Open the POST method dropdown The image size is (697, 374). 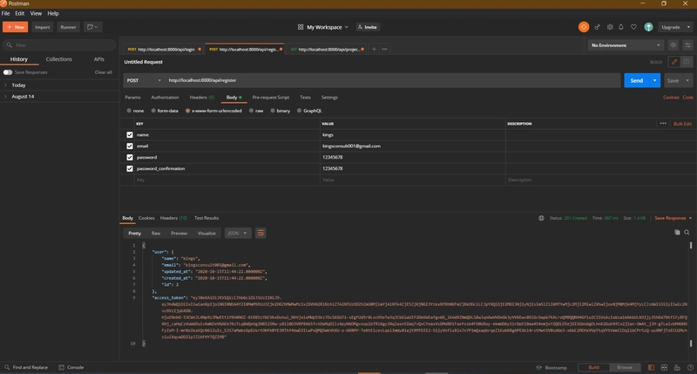[x=144, y=80]
